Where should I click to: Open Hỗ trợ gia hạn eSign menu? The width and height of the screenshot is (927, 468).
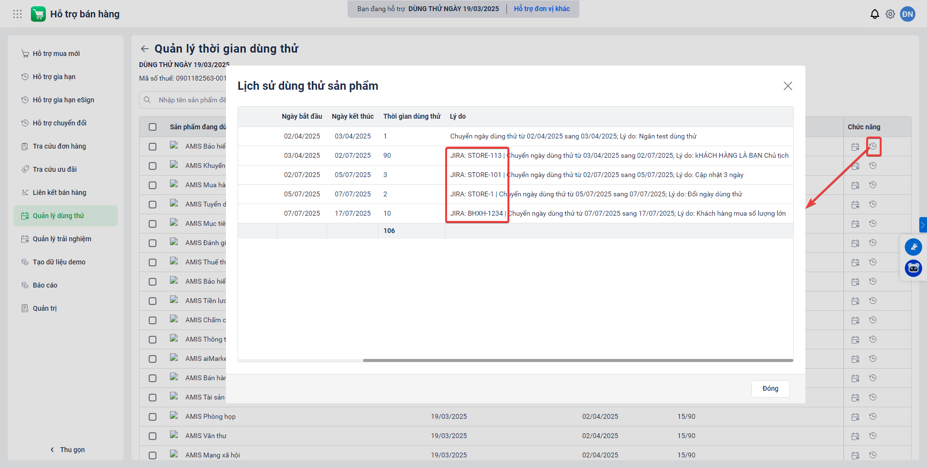point(66,100)
